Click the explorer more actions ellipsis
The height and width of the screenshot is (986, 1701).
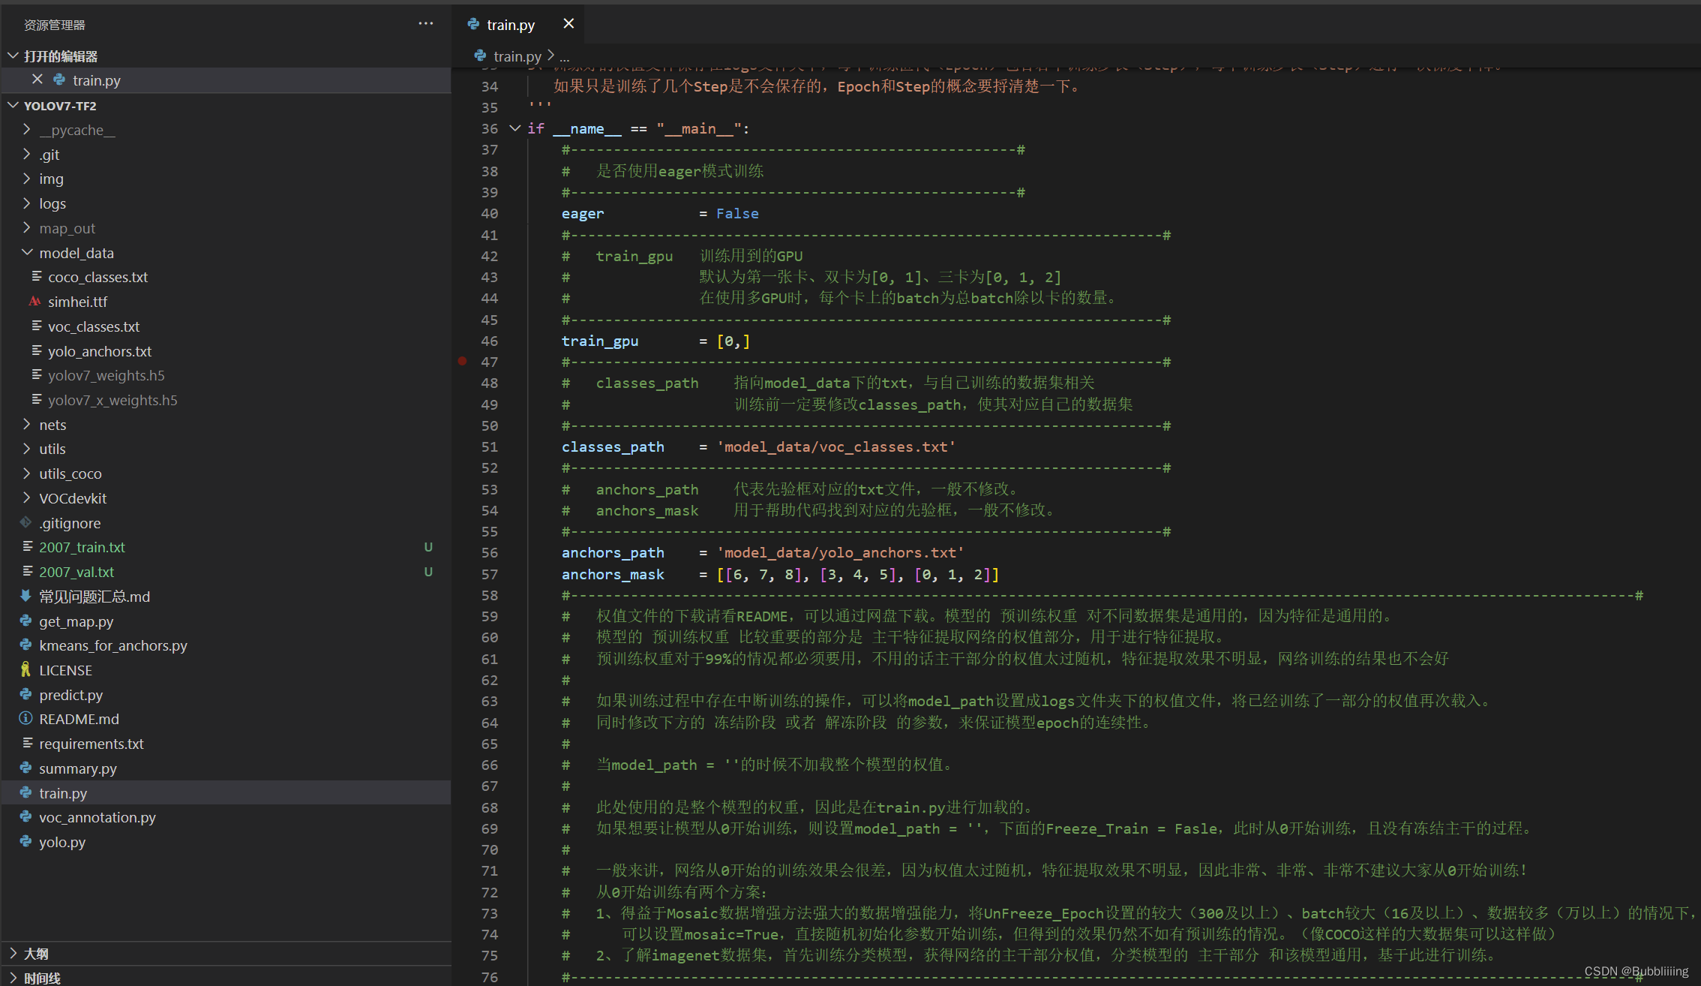(x=425, y=24)
